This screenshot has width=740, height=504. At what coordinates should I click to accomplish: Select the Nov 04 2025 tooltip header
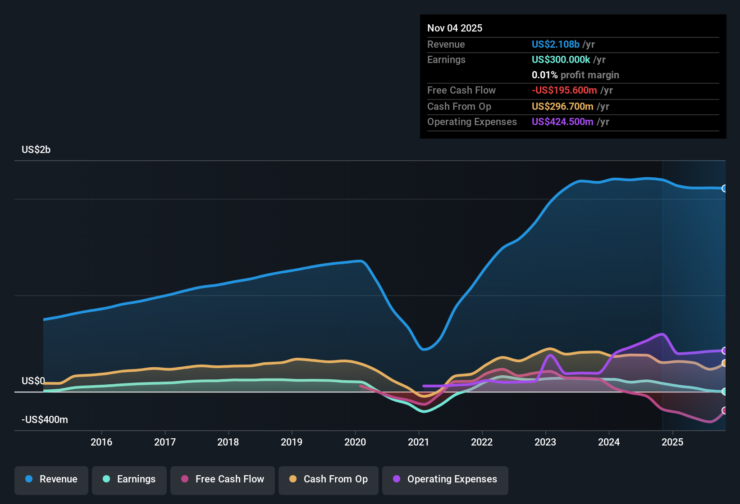(x=455, y=28)
